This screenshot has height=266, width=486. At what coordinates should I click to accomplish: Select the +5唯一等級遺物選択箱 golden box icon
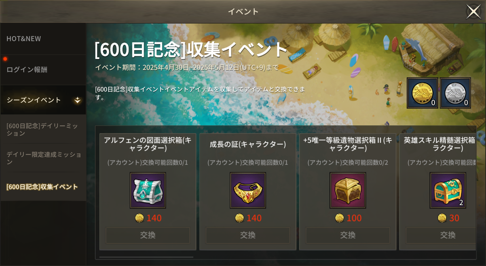click(x=348, y=190)
